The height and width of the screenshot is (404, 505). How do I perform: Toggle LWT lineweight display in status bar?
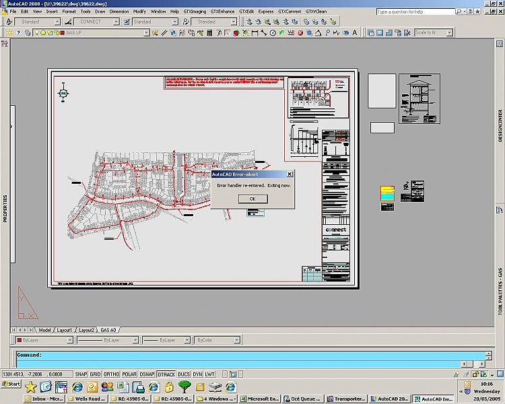(209, 374)
